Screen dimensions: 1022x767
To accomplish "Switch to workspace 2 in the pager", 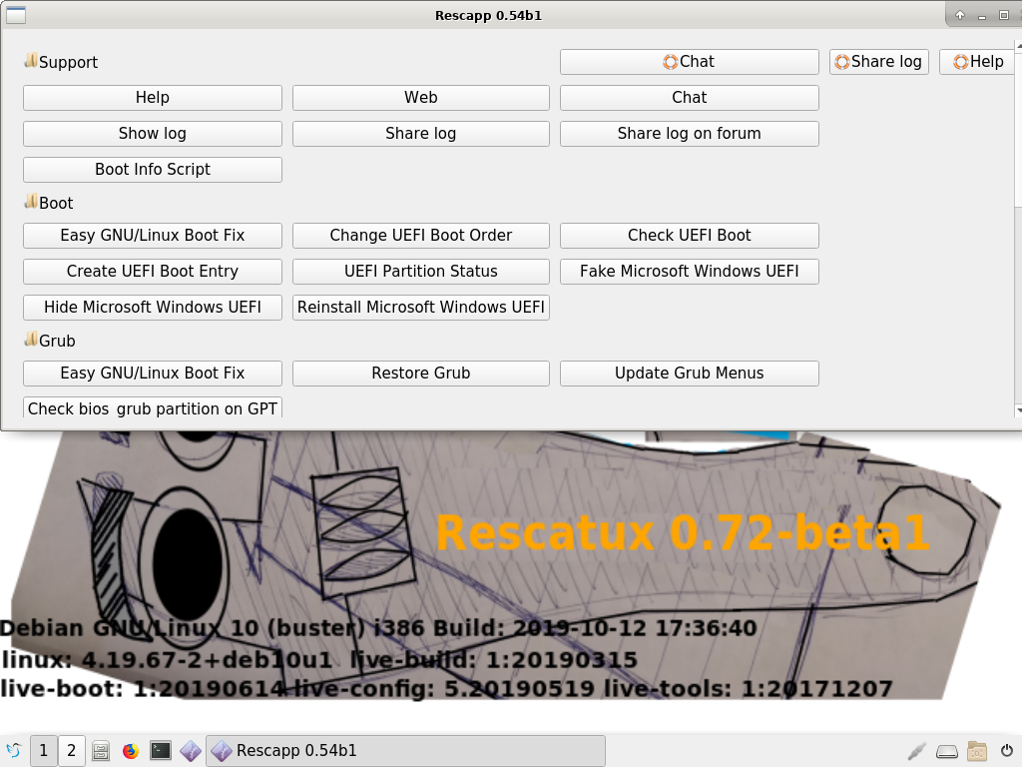I will point(71,750).
